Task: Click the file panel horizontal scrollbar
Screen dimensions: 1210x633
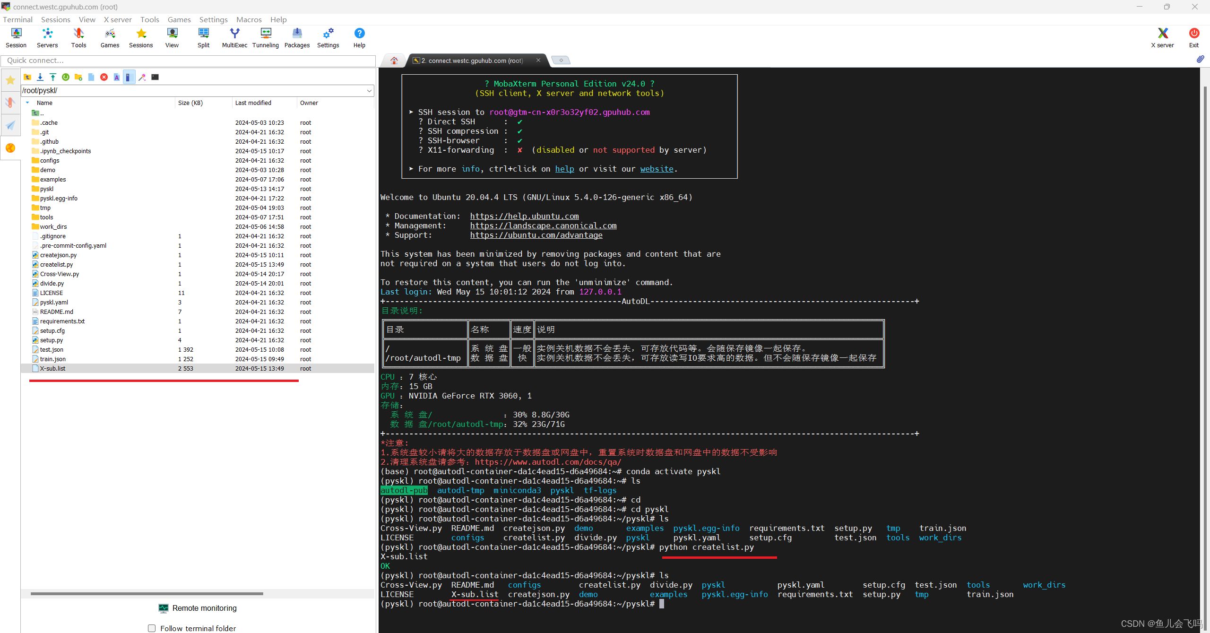Action: (147, 593)
